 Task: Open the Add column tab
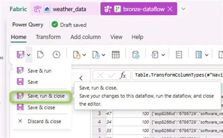[x=85, y=37]
